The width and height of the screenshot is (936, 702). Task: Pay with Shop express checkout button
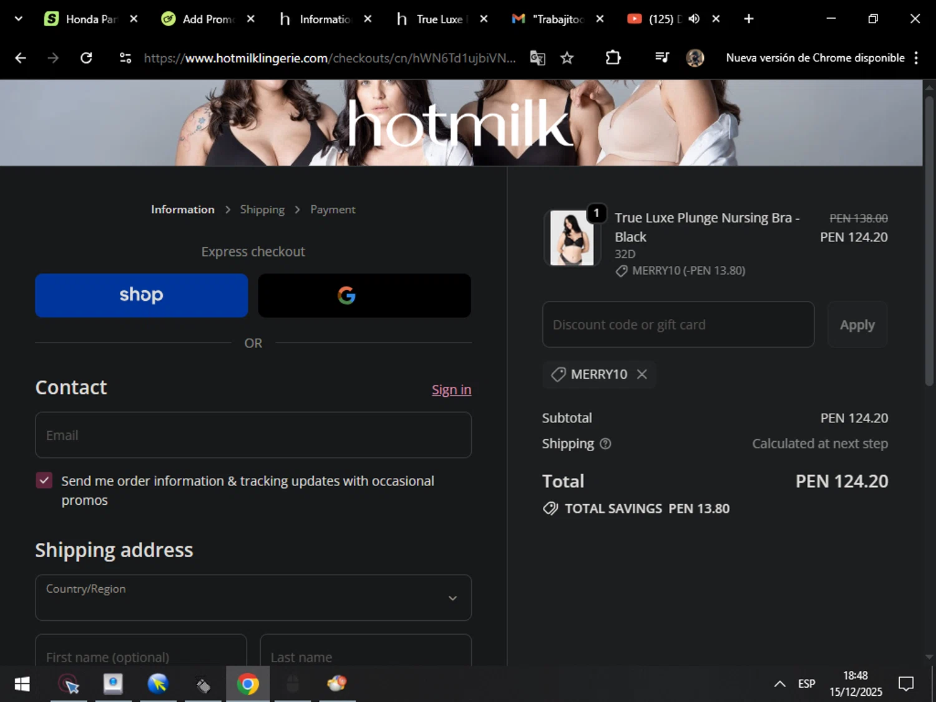click(142, 295)
